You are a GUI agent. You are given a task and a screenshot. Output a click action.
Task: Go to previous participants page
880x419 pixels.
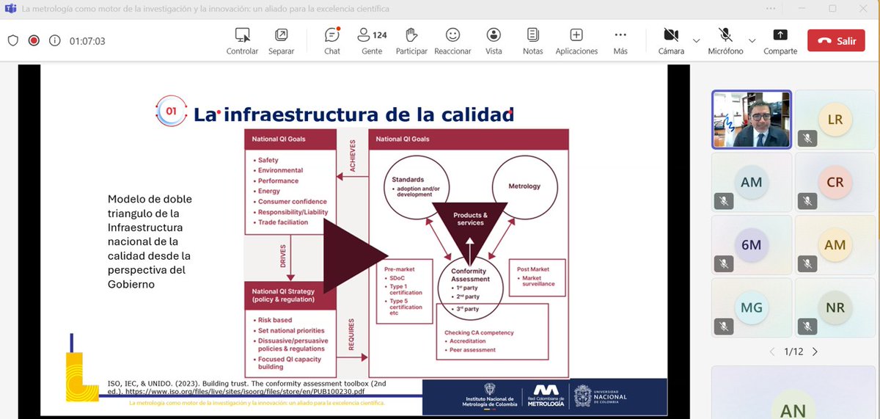pyautogui.click(x=771, y=352)
